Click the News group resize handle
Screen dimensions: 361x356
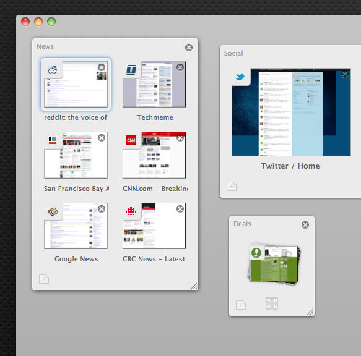click(194, 286)
